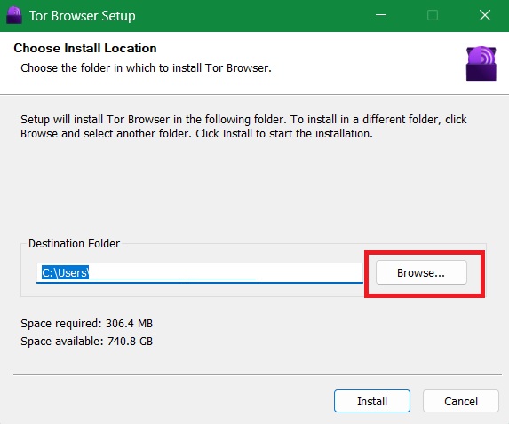Click 'Choose the folder in which to install' subtitle
The image size is (509, 424).
click(146, 68)
